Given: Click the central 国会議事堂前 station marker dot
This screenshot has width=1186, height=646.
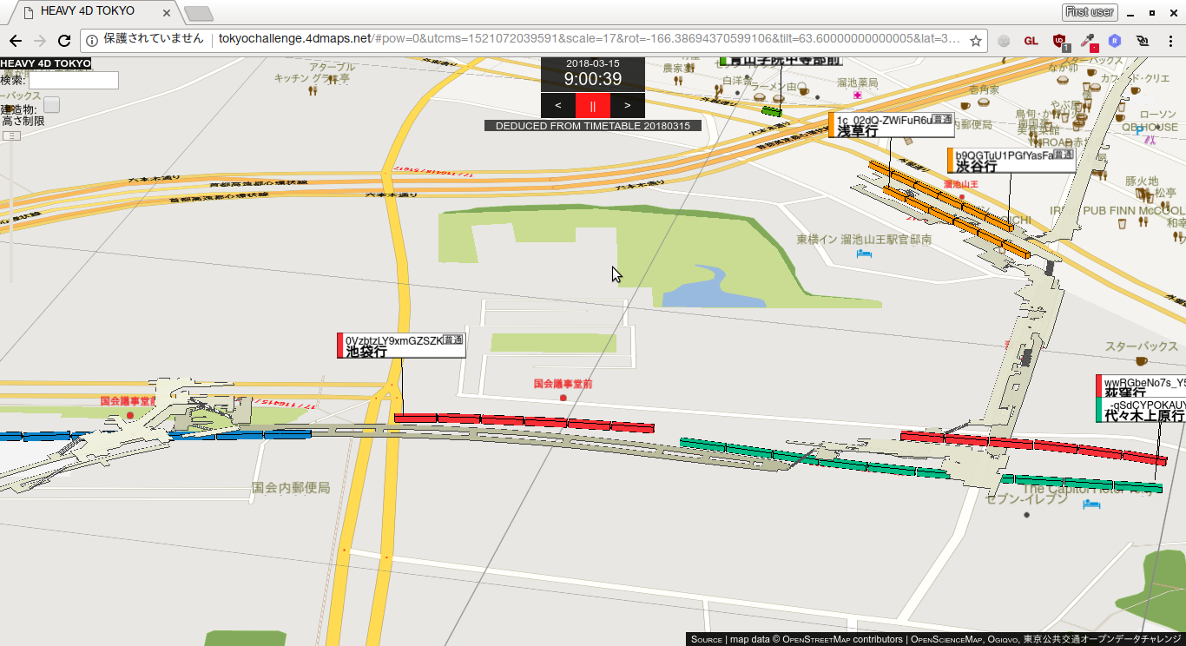Looking at the screenshot, I should tap(563, 398).
